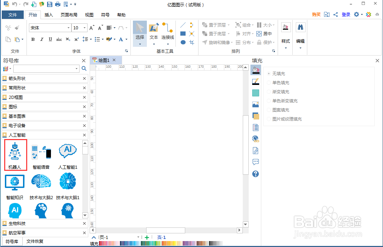Click the strikethrough abc button
The image size is (383, 247).
coord(59,39)
